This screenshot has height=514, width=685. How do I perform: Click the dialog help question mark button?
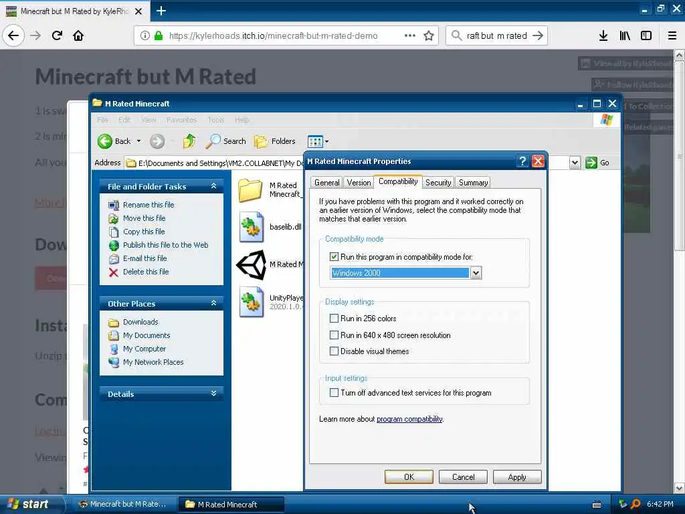[522, 161]
